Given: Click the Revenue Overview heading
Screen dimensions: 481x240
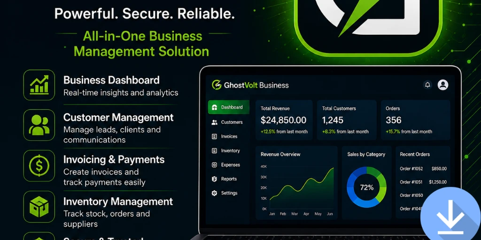Looking at the screenshot, I should 280,154.
